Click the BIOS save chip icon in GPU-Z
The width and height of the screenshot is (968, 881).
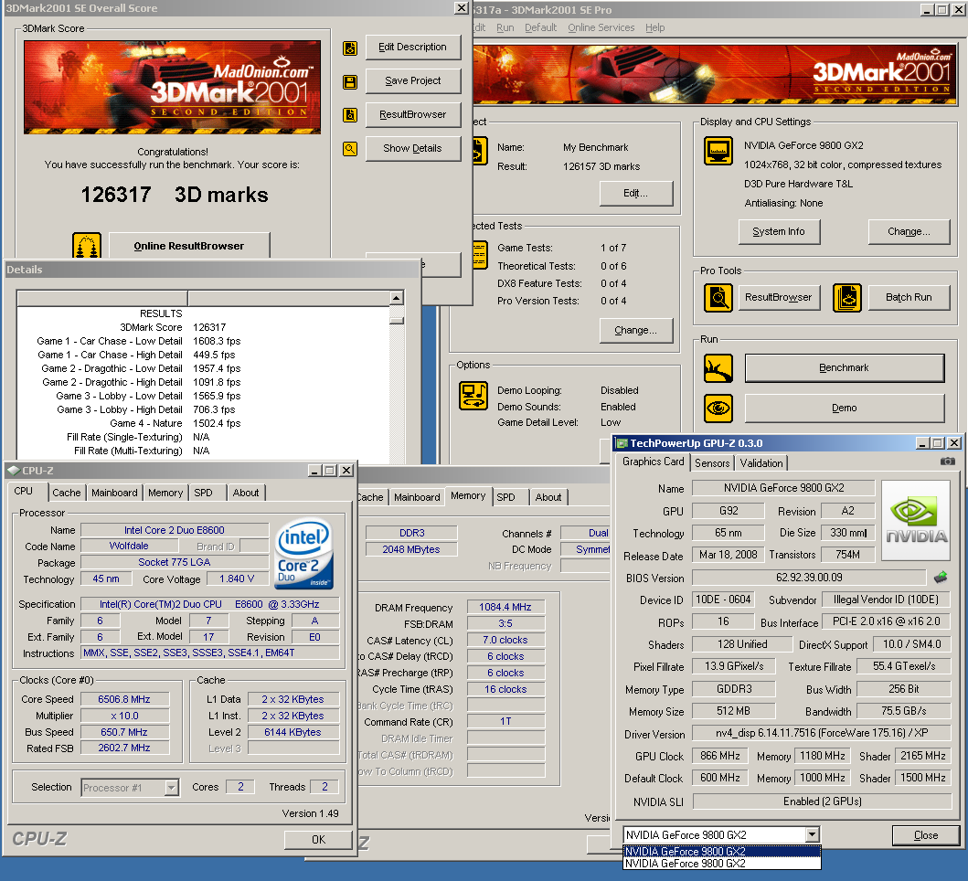(x=941, y=578)
